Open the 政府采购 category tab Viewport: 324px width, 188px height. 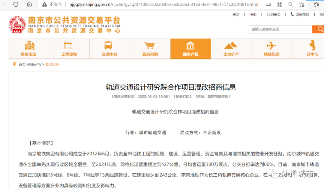150,49
